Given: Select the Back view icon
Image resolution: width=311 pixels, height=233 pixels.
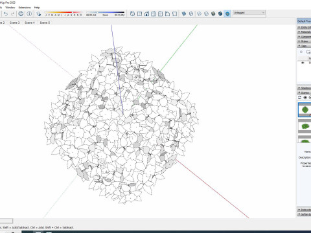Looking at the screenshot, I should coord(160,14).
